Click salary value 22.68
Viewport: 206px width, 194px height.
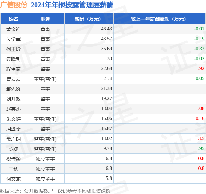coord(106,69)
